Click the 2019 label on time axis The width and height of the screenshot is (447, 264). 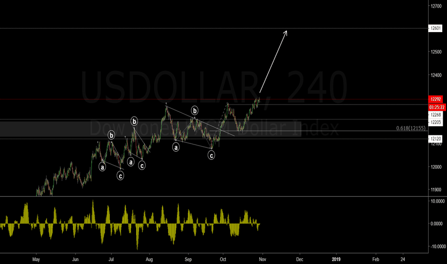coord(336,259)
